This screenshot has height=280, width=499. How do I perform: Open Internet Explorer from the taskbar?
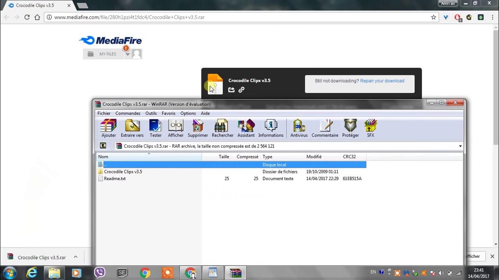click(x=32, y=273)
